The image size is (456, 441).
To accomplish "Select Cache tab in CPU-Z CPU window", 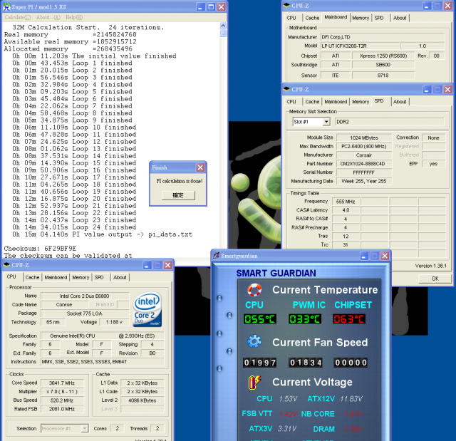I will [32, 277].
